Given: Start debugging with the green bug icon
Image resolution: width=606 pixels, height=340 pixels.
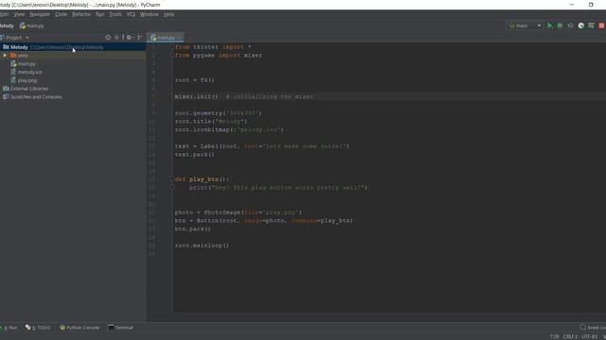Looking at the screenshot, I should (560, 25).
